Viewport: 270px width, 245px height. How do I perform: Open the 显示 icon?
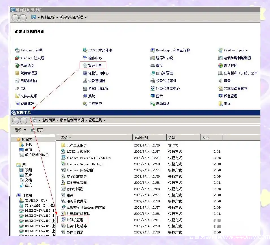pos(153,96)
